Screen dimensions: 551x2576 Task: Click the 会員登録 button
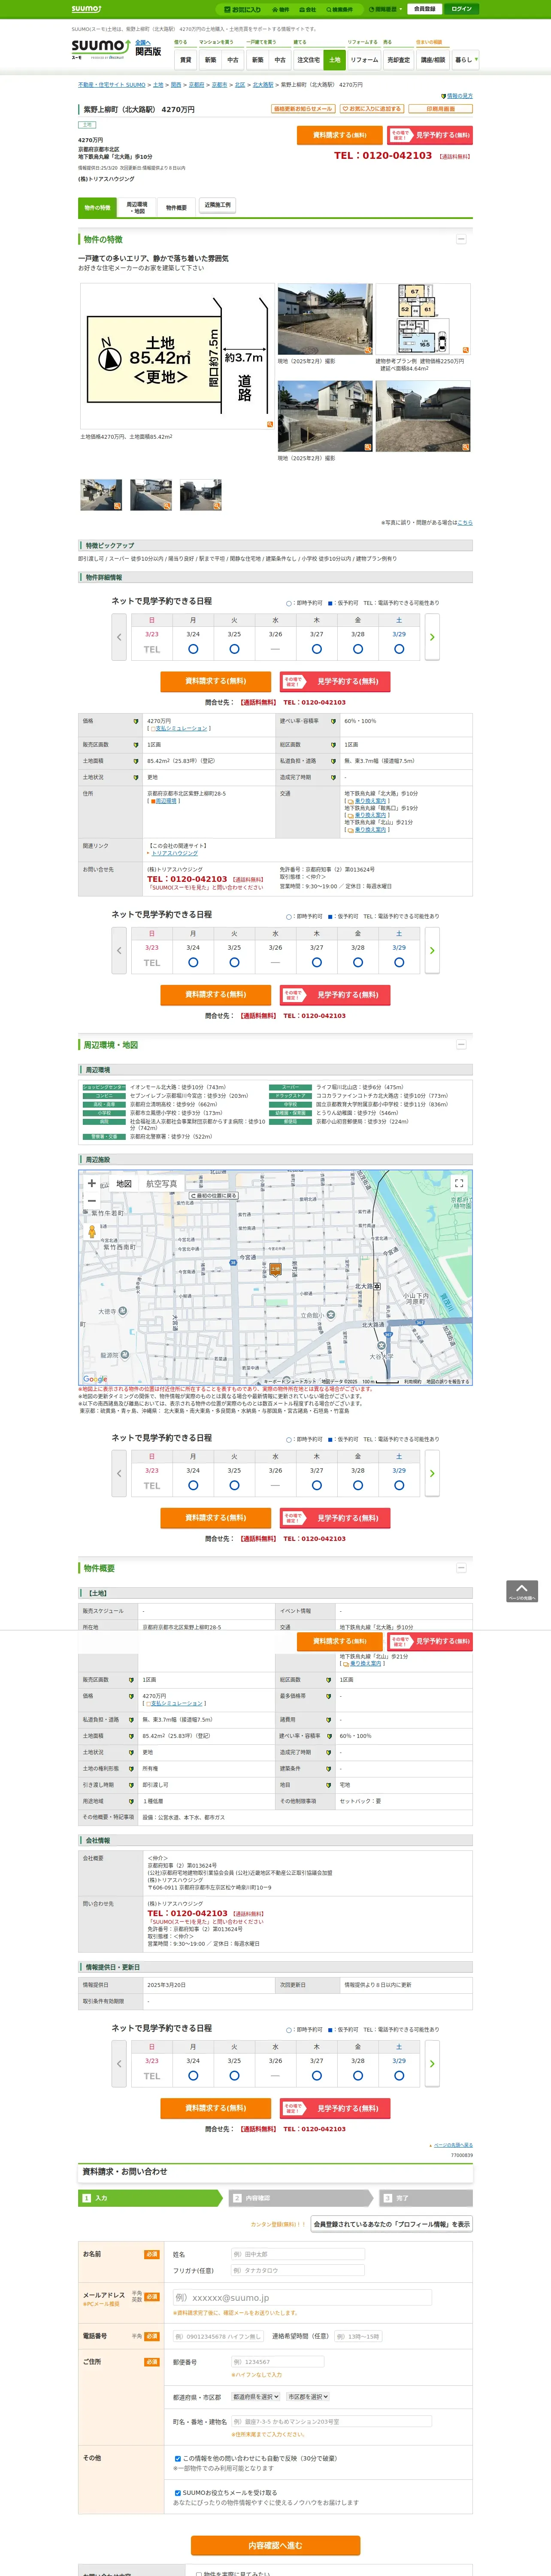pos(424,9)
